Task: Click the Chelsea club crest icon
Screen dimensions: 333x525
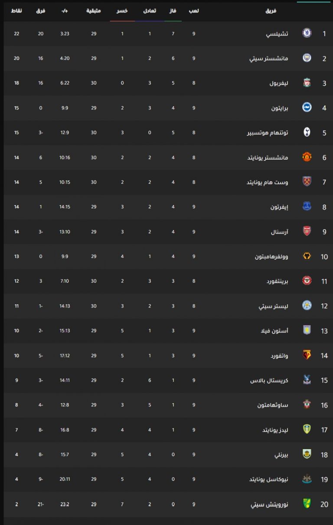Action: click(307, 33)
